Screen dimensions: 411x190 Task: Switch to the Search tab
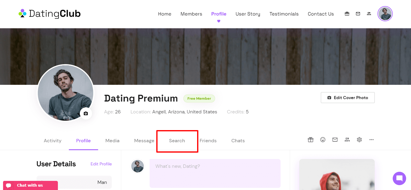[177, 141]
